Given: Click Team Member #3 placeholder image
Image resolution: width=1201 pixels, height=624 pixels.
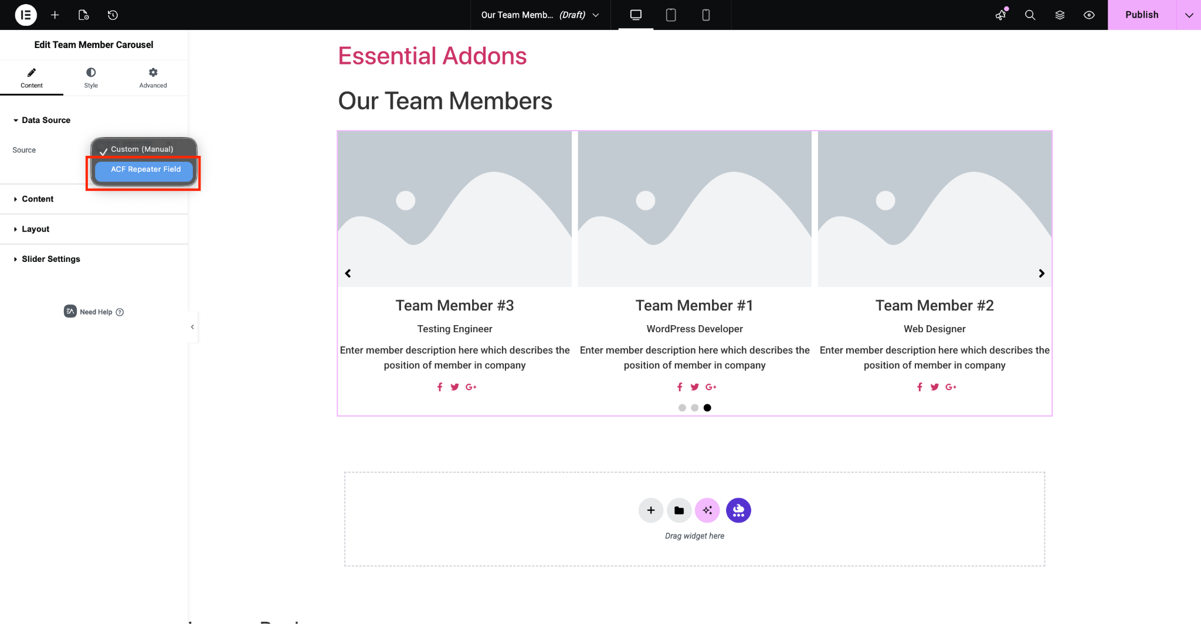Looking at the screenshot, I should click(x=454, y=209).
